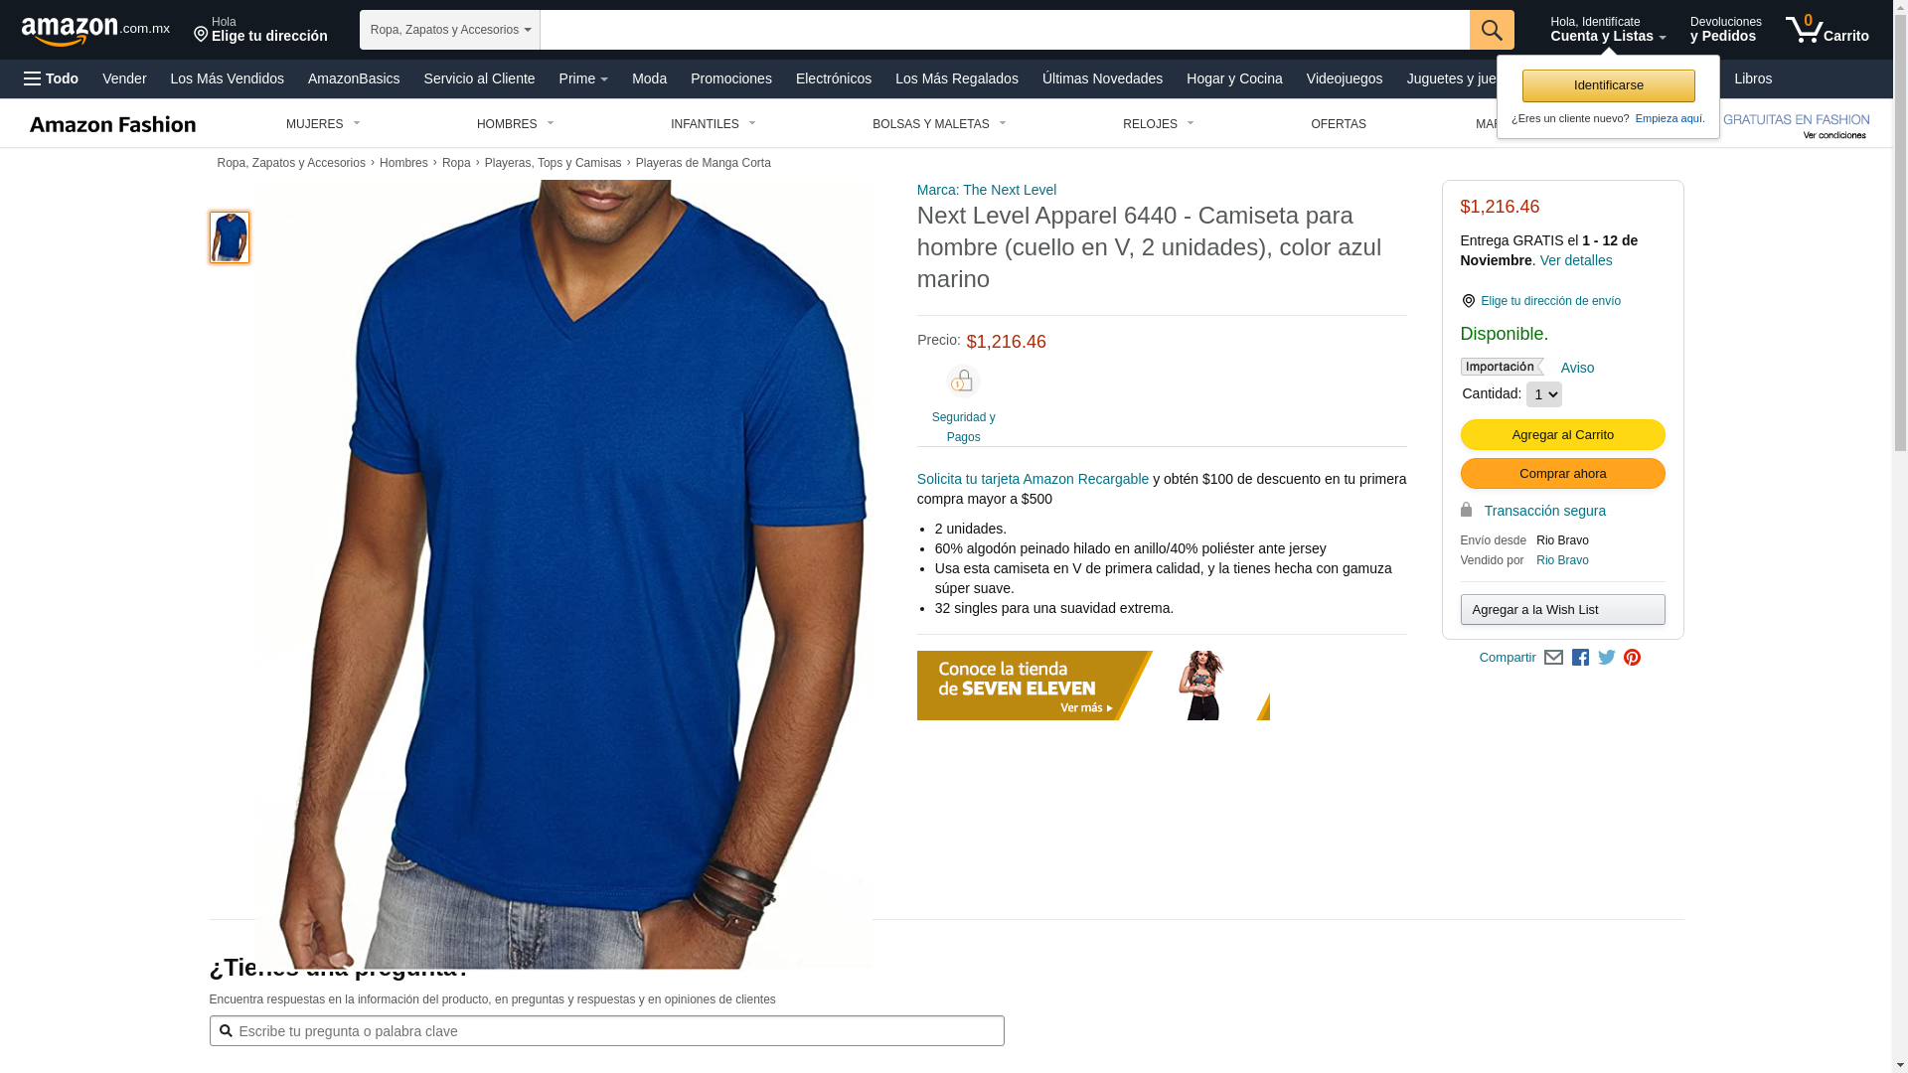Open the shopping cart icon
The width and height of the screenshot is (1908, 1073).
pyautogui.click(x=1827, y=30)
